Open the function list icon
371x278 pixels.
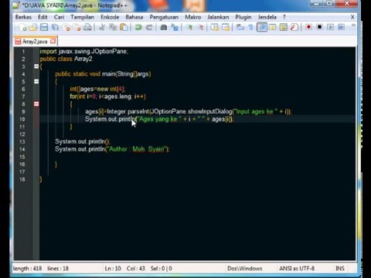point(294,27)
